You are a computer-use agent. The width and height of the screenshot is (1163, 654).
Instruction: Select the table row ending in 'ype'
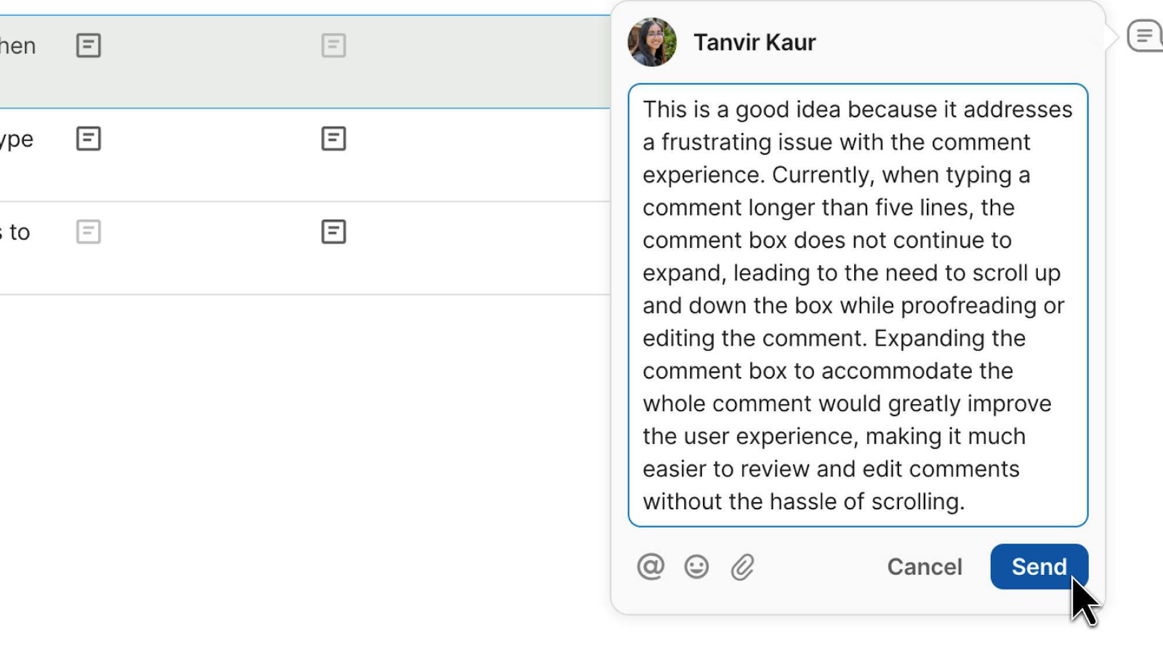click(465, 155)
